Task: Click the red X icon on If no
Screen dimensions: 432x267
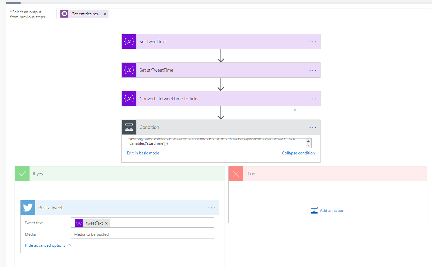Action: 236,174
